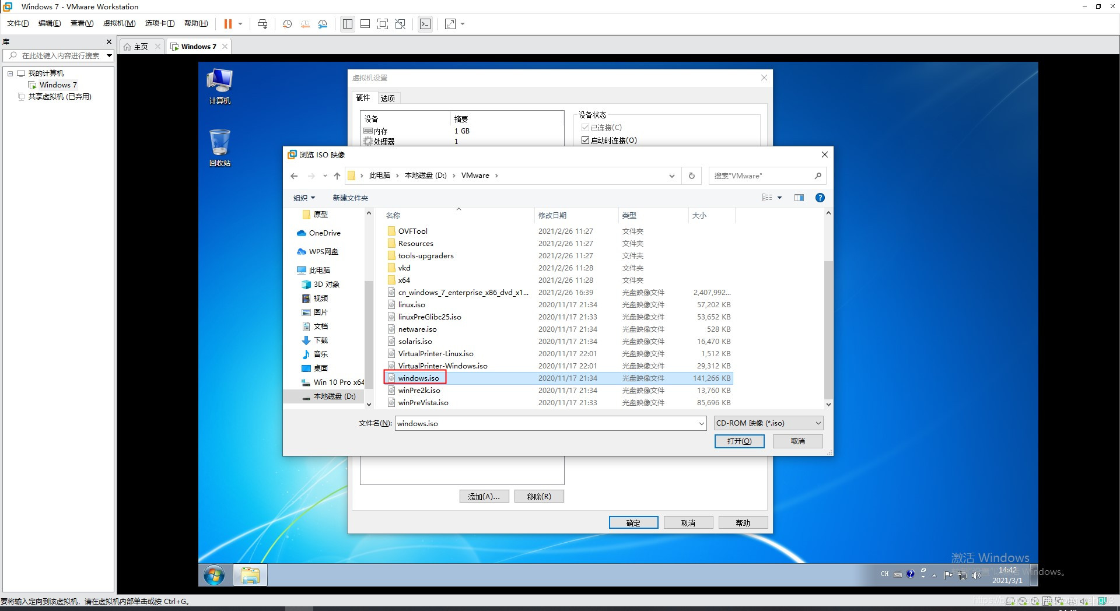Toggle the preview pane icon

pyautogui.click(x=799, y=198)
